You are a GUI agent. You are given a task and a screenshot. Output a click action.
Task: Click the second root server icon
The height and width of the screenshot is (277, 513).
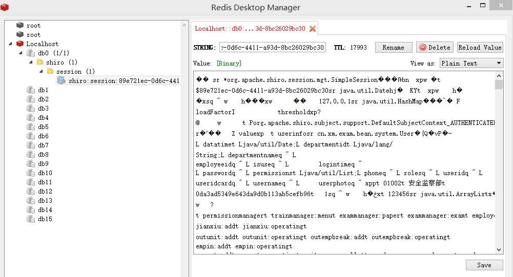(x=20, y=34)
